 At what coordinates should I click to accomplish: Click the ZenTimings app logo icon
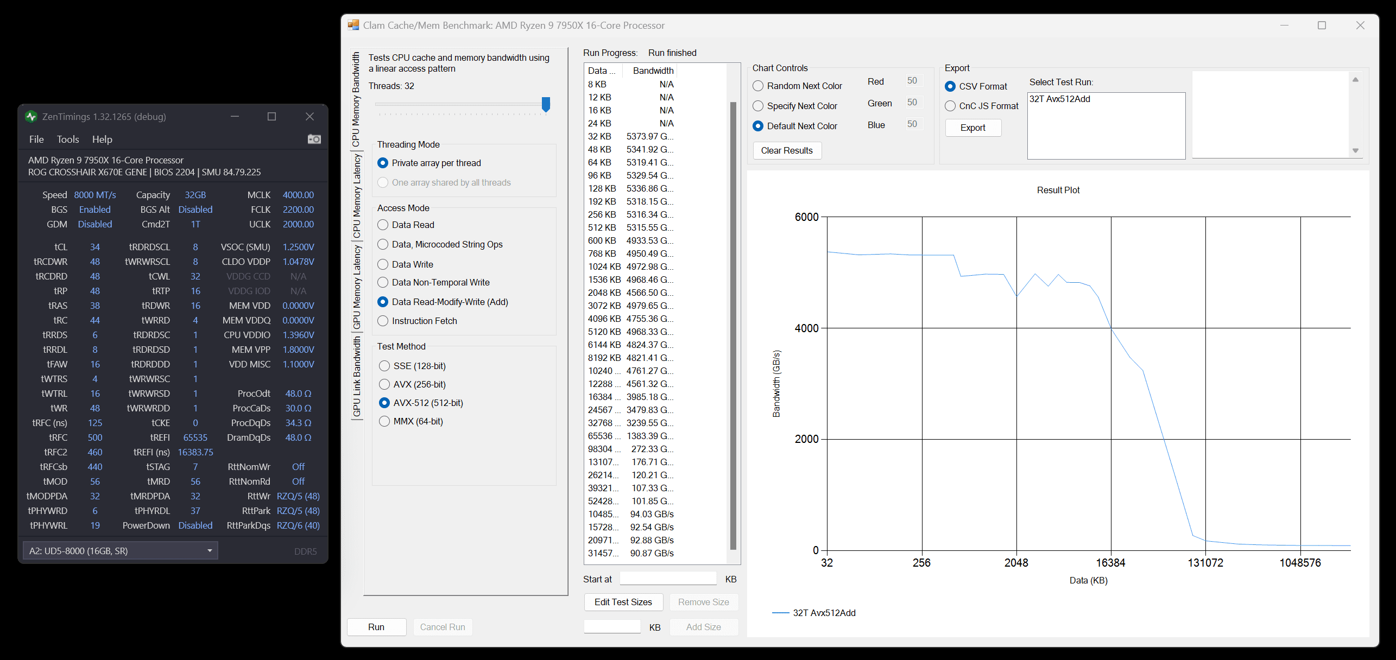click(31, 117)
